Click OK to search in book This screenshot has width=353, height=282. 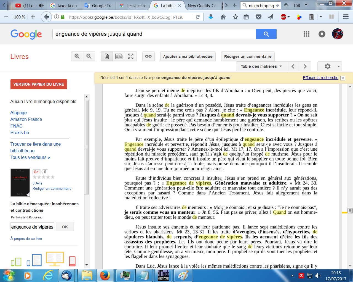click(x=65, y=227)
